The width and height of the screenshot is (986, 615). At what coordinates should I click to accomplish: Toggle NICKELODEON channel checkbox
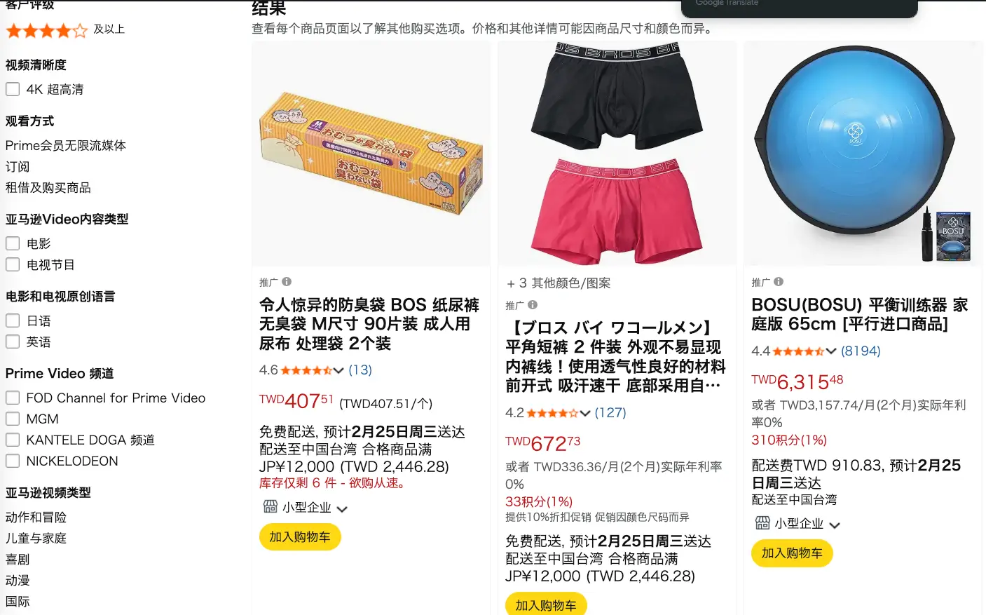pos(13,461)
